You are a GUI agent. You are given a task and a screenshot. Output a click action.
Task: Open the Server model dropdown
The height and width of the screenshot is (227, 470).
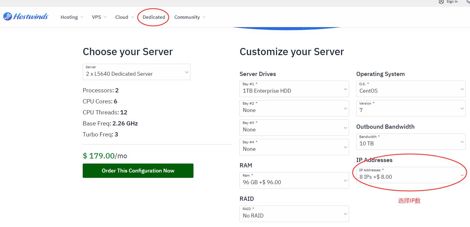pos(136,72)
